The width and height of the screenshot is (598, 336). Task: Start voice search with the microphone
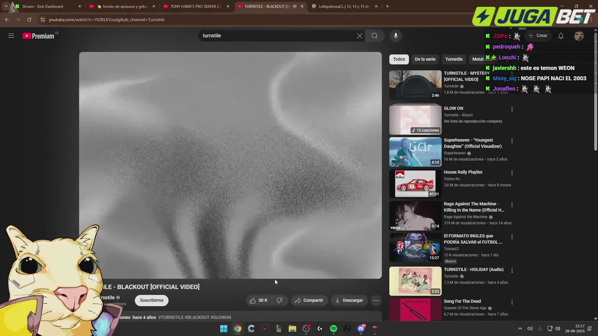(396, 35)
